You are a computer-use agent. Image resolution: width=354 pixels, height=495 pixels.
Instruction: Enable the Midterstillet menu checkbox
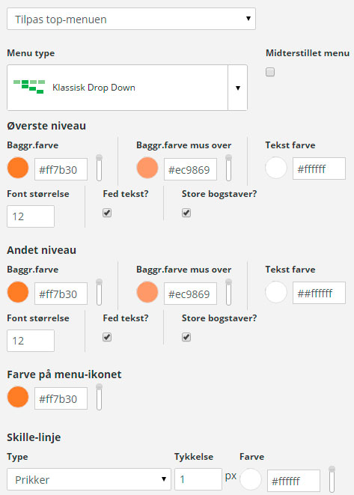pyautogui.click(x=270, y=73)
